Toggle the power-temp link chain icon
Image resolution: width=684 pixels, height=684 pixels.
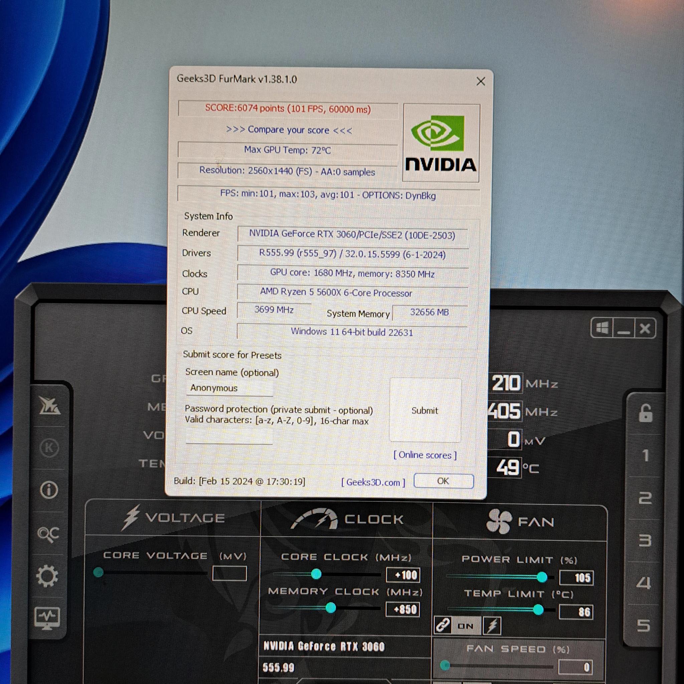tap(443, 625)
